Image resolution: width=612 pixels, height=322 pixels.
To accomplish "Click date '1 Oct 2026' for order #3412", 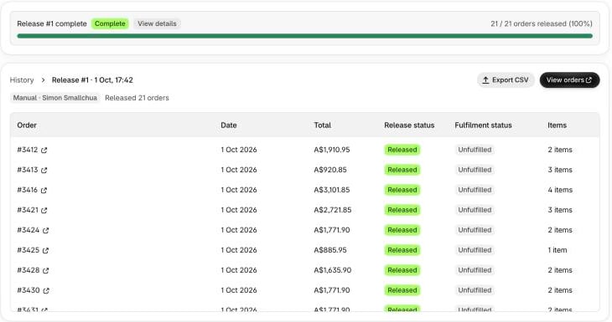I will (239, 150).
